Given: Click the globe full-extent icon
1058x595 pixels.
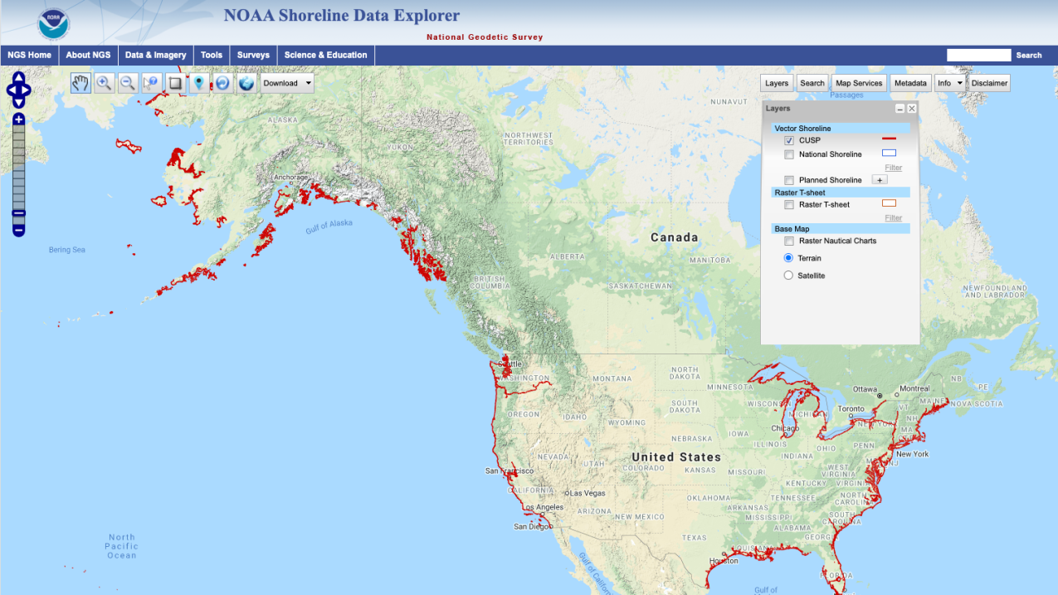Looking at the screenshot, I should 246,83.
